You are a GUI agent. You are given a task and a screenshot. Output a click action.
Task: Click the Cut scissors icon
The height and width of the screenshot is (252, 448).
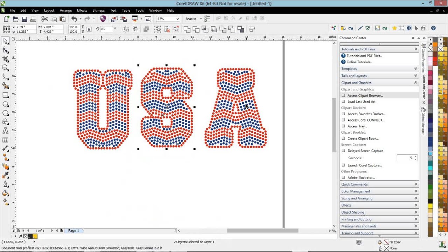pos(45,19)
